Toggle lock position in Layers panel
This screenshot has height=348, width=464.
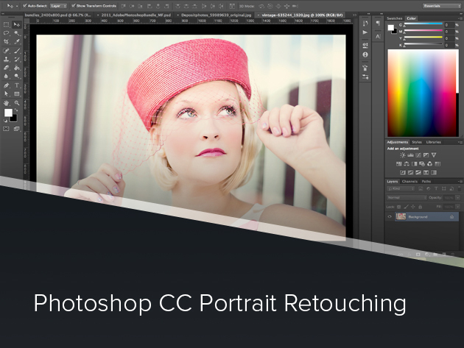point(413,207)
